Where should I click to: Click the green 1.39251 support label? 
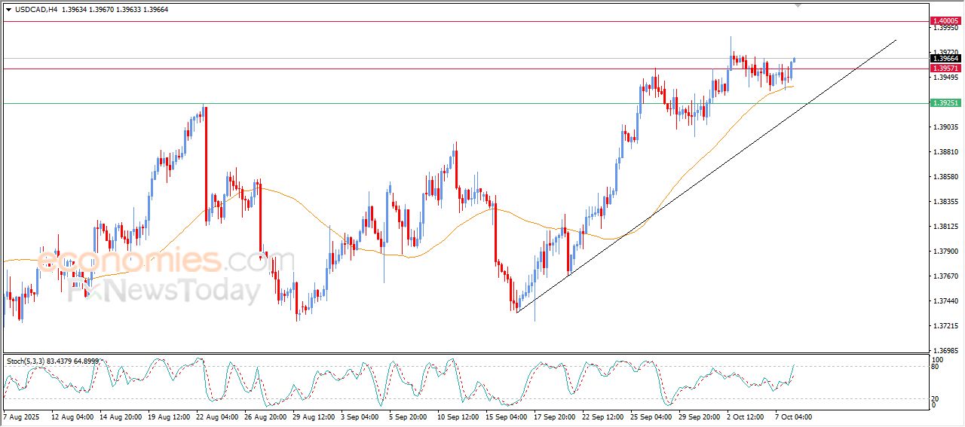[x=945, y=103]
